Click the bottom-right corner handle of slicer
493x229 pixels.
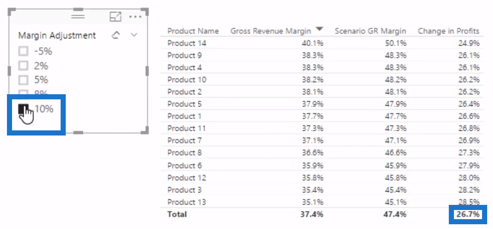pyautogui.click(x=146, y=130)
